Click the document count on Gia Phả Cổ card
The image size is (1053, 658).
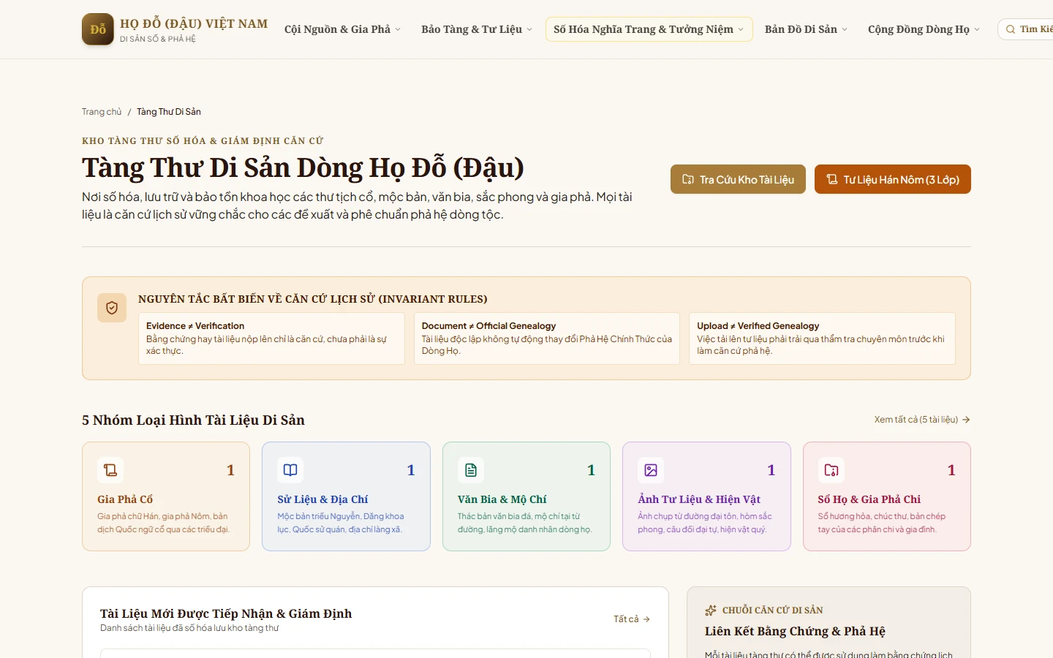tap(230, 470)
